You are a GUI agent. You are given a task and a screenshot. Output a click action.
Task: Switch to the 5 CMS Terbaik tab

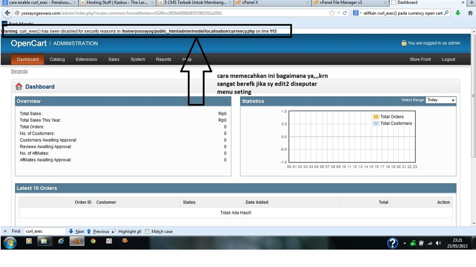[x=195, y=3]
